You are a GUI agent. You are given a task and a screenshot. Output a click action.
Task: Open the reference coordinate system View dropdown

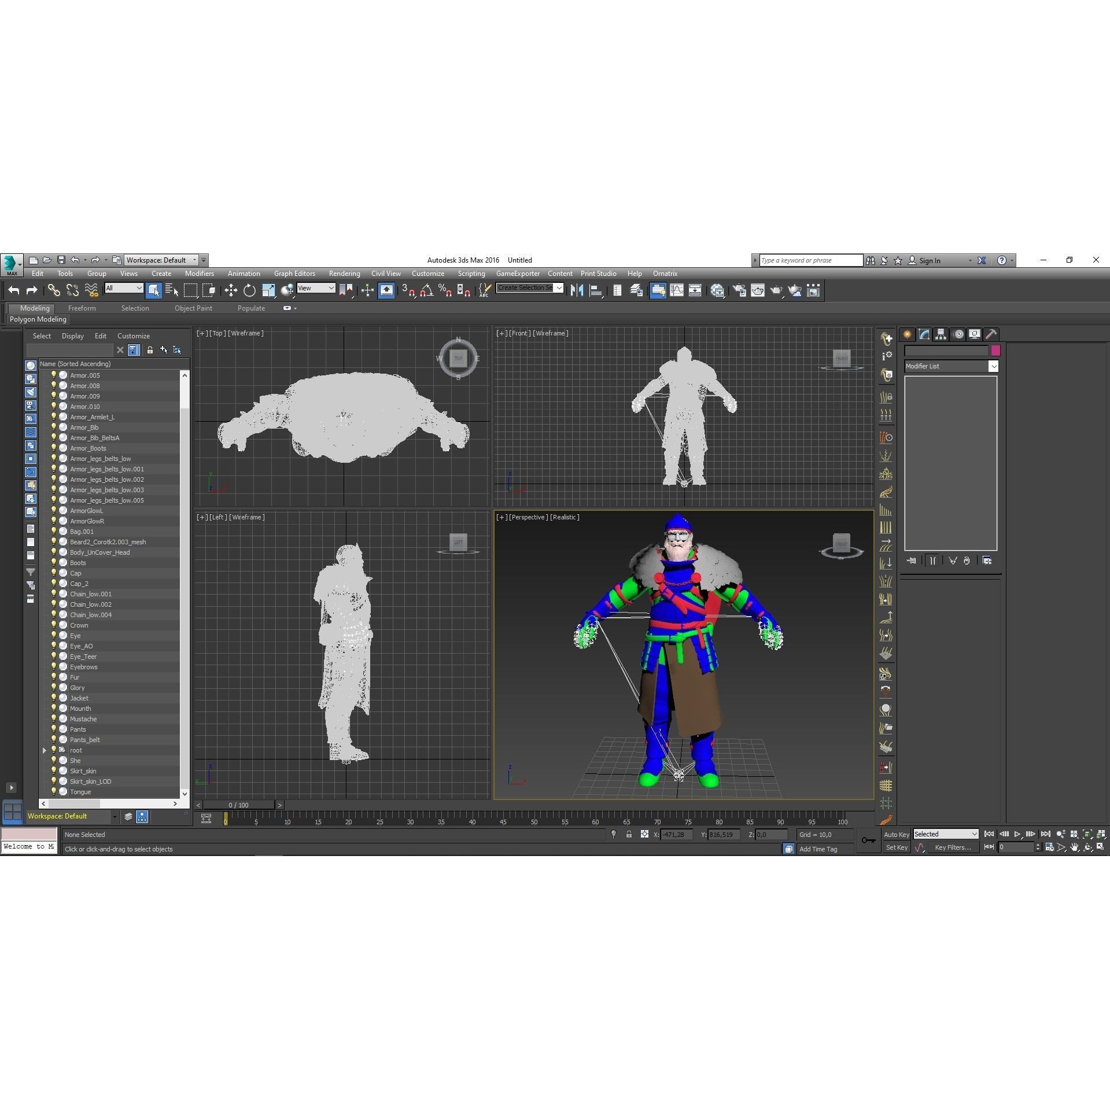(x=316, y=288)
